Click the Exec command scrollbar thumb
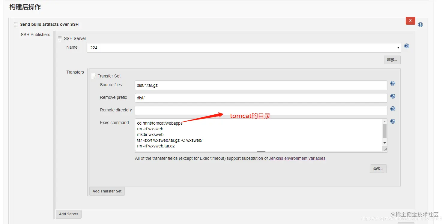The width and height of the screenshot is (445, 224). (x=384, y=131)
